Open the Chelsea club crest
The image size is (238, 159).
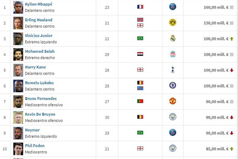click(x=172, y=85)
